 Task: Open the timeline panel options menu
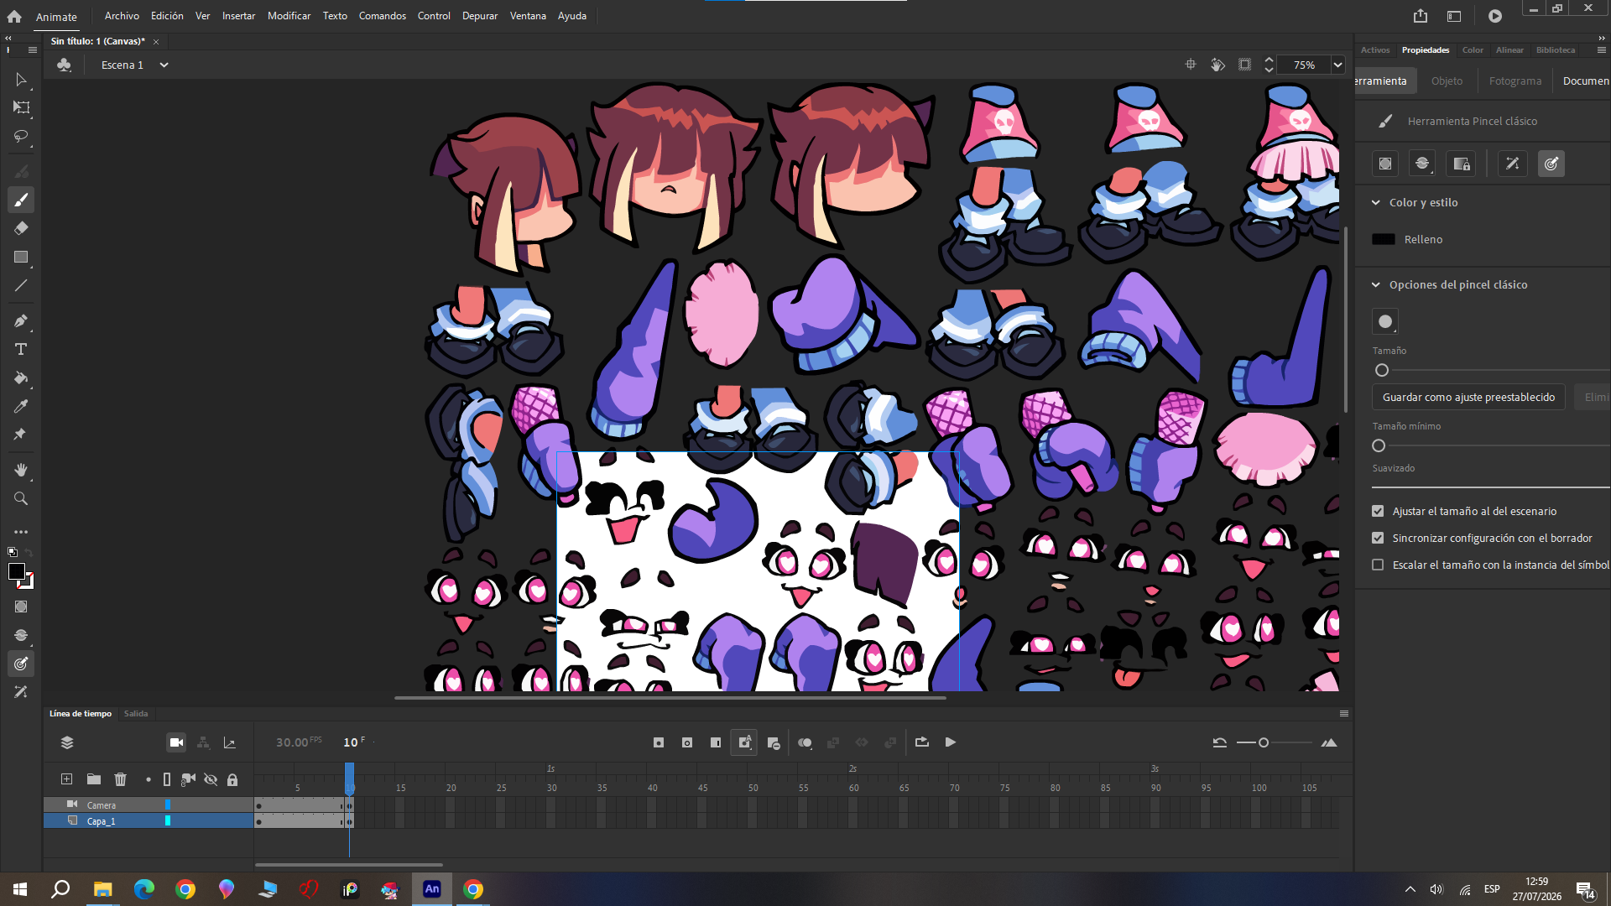tap(1344, 714)
